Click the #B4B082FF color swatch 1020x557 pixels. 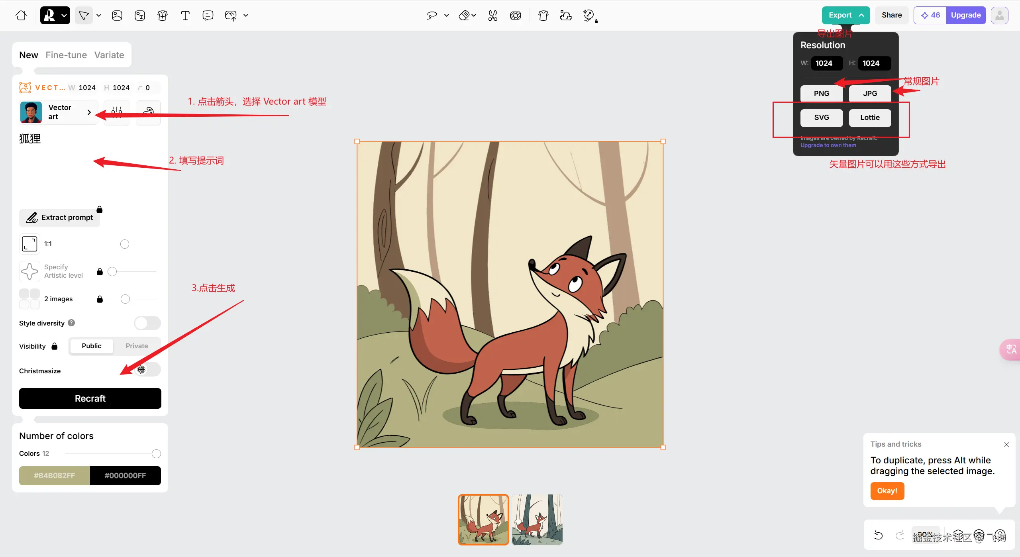55,475
